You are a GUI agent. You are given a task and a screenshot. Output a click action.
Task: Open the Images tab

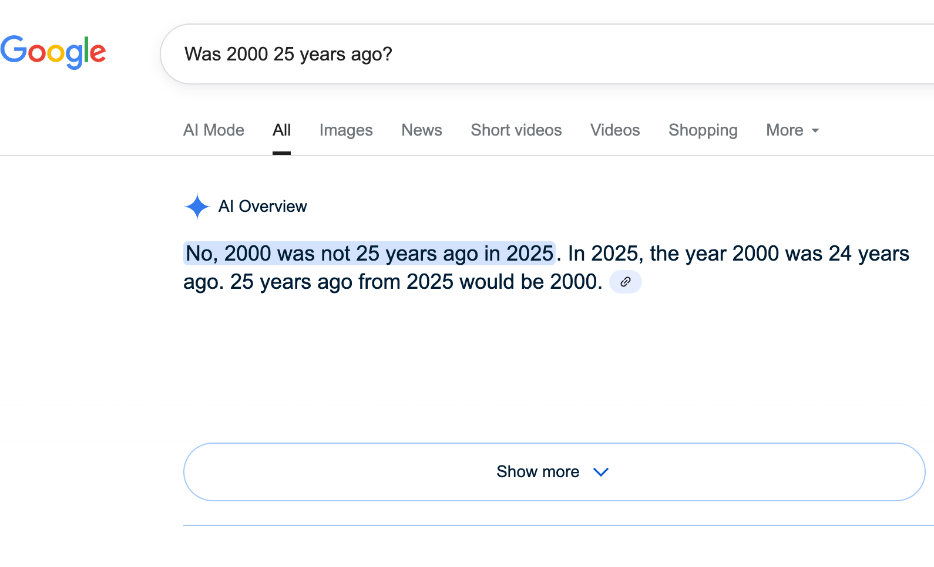(x=346, y=130)
